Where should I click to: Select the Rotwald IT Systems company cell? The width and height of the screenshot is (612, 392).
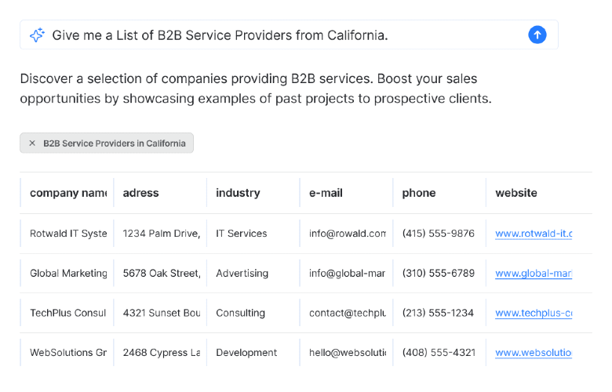(x=68, y=234)
